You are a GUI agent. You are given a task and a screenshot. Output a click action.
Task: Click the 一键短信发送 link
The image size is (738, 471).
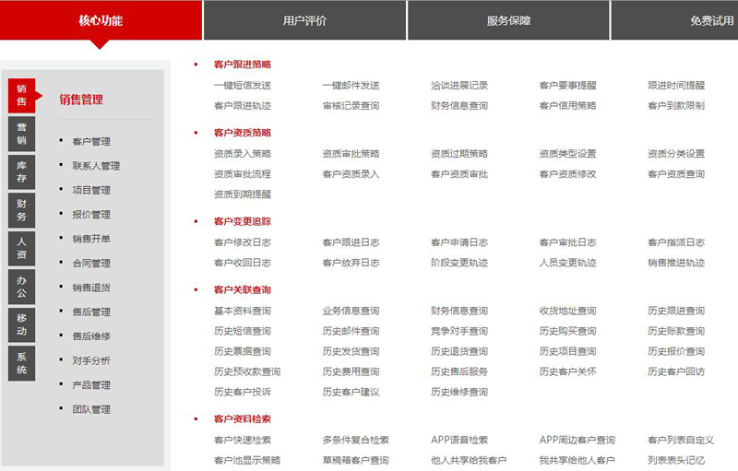tap(242, 86)
